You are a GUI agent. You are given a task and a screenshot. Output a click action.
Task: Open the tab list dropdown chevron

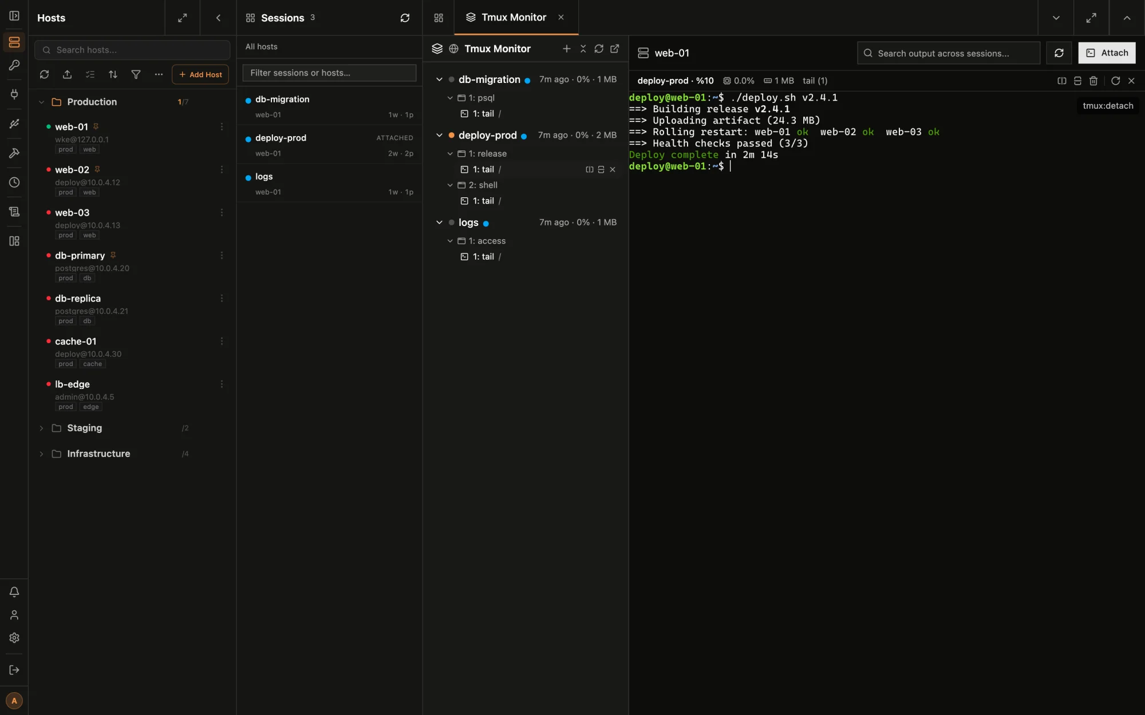pos(1056,18)
